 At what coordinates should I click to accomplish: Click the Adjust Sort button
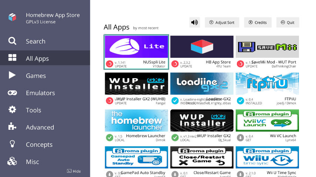pyautogui.click(x=222, y=22)
